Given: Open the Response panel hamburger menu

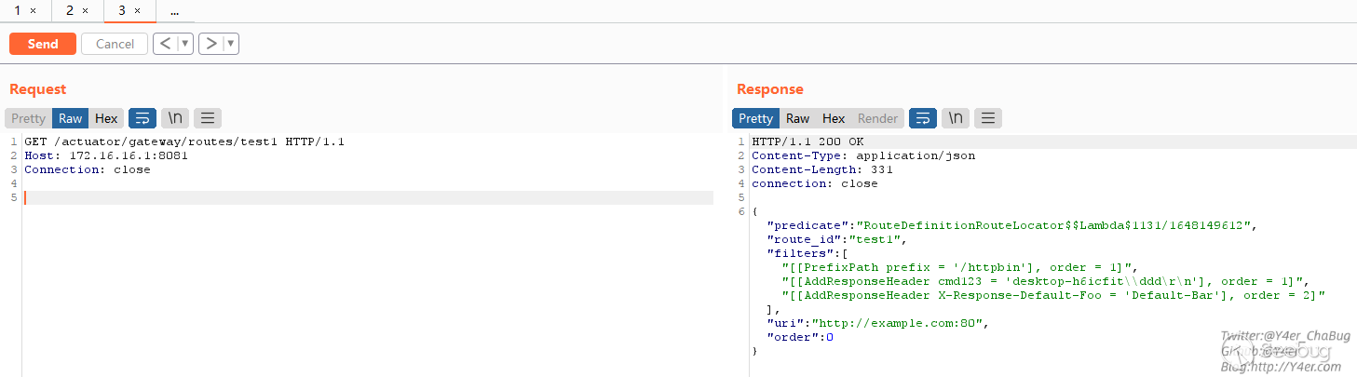Looking at the screenshot, I should 987,118.
